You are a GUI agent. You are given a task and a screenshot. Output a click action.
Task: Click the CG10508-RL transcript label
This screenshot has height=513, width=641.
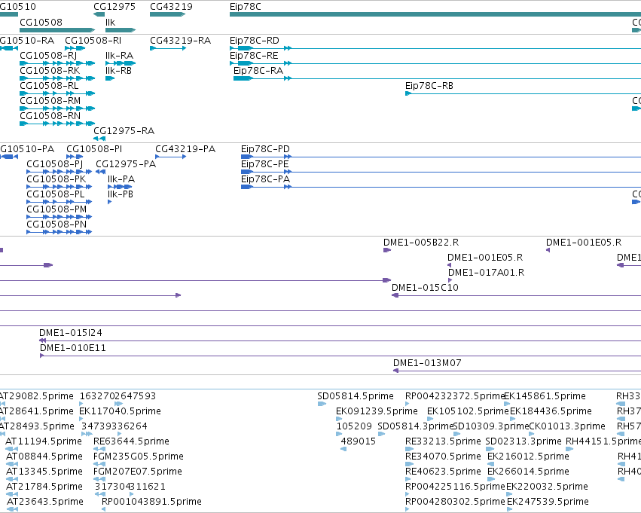pos(49,86)
